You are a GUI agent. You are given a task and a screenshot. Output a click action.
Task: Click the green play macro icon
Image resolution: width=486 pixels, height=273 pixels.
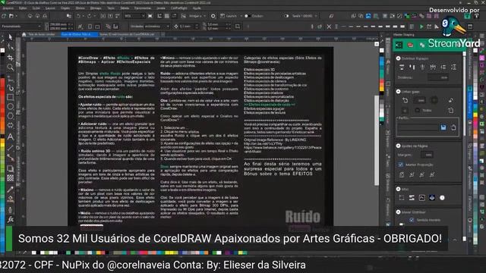(421, 27)
